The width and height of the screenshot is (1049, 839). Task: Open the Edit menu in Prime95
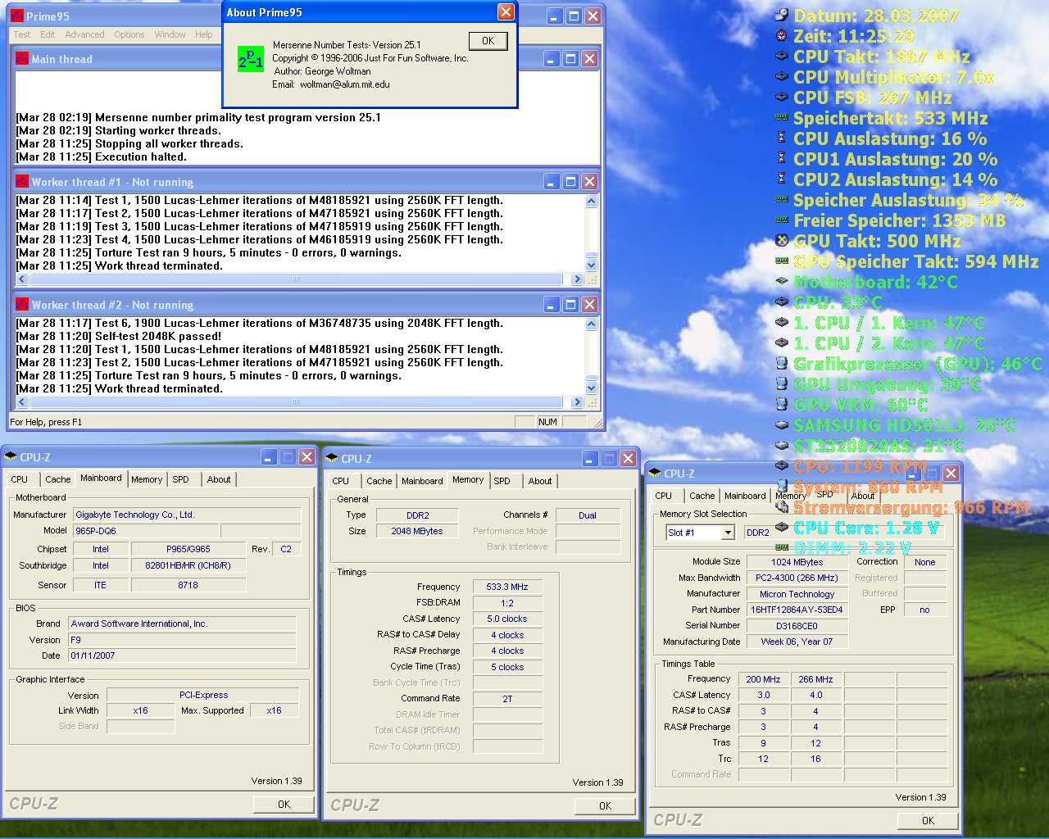tap(48, 34)
